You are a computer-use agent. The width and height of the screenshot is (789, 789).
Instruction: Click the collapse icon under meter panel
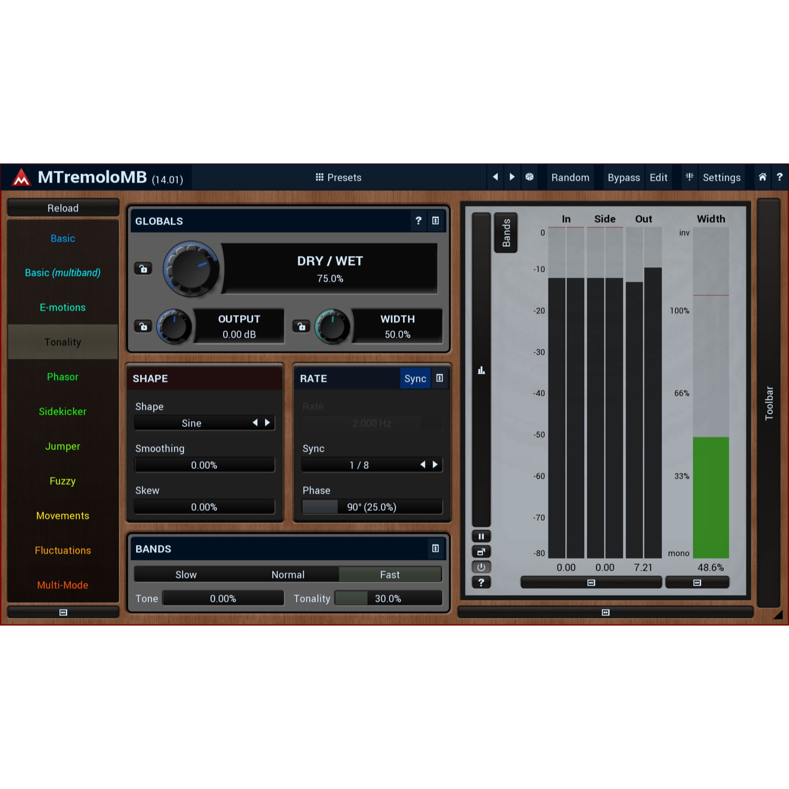(x=606, y=613)
